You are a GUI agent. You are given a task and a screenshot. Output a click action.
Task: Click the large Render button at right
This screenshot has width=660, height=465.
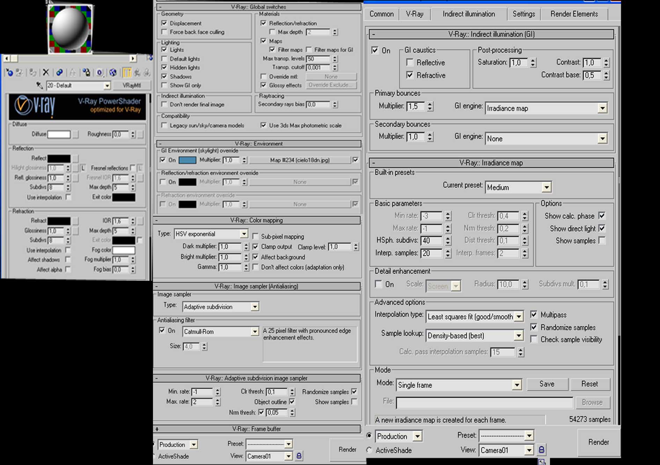(x=599, y=442)
